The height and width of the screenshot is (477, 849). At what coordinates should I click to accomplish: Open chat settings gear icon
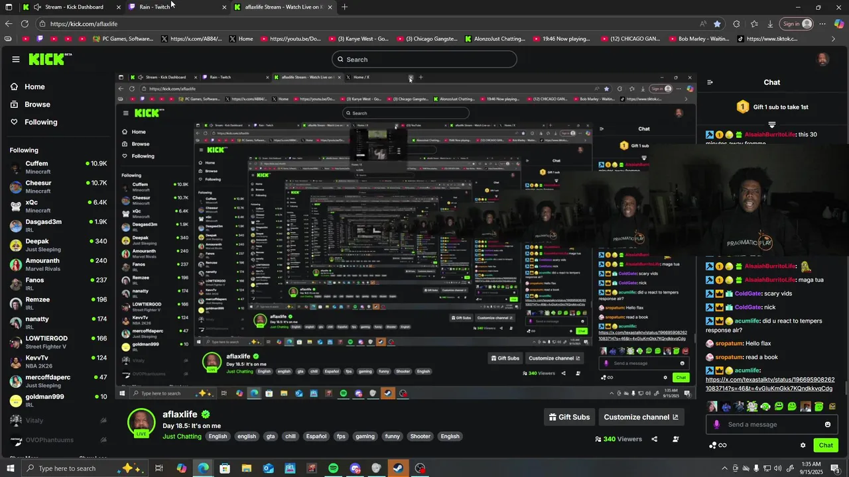(x=803, y=445)
